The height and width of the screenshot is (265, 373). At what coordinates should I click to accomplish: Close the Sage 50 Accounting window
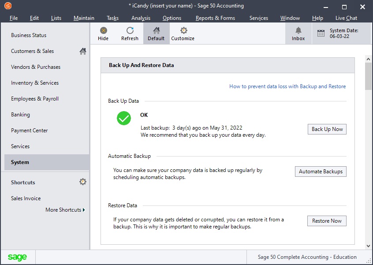point(362,7)
